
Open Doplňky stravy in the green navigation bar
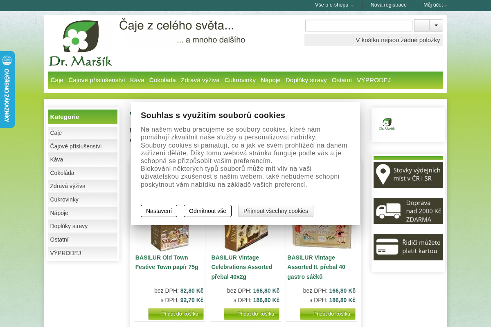(306, 80)
